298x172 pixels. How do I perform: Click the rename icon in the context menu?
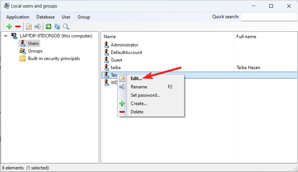122,87
